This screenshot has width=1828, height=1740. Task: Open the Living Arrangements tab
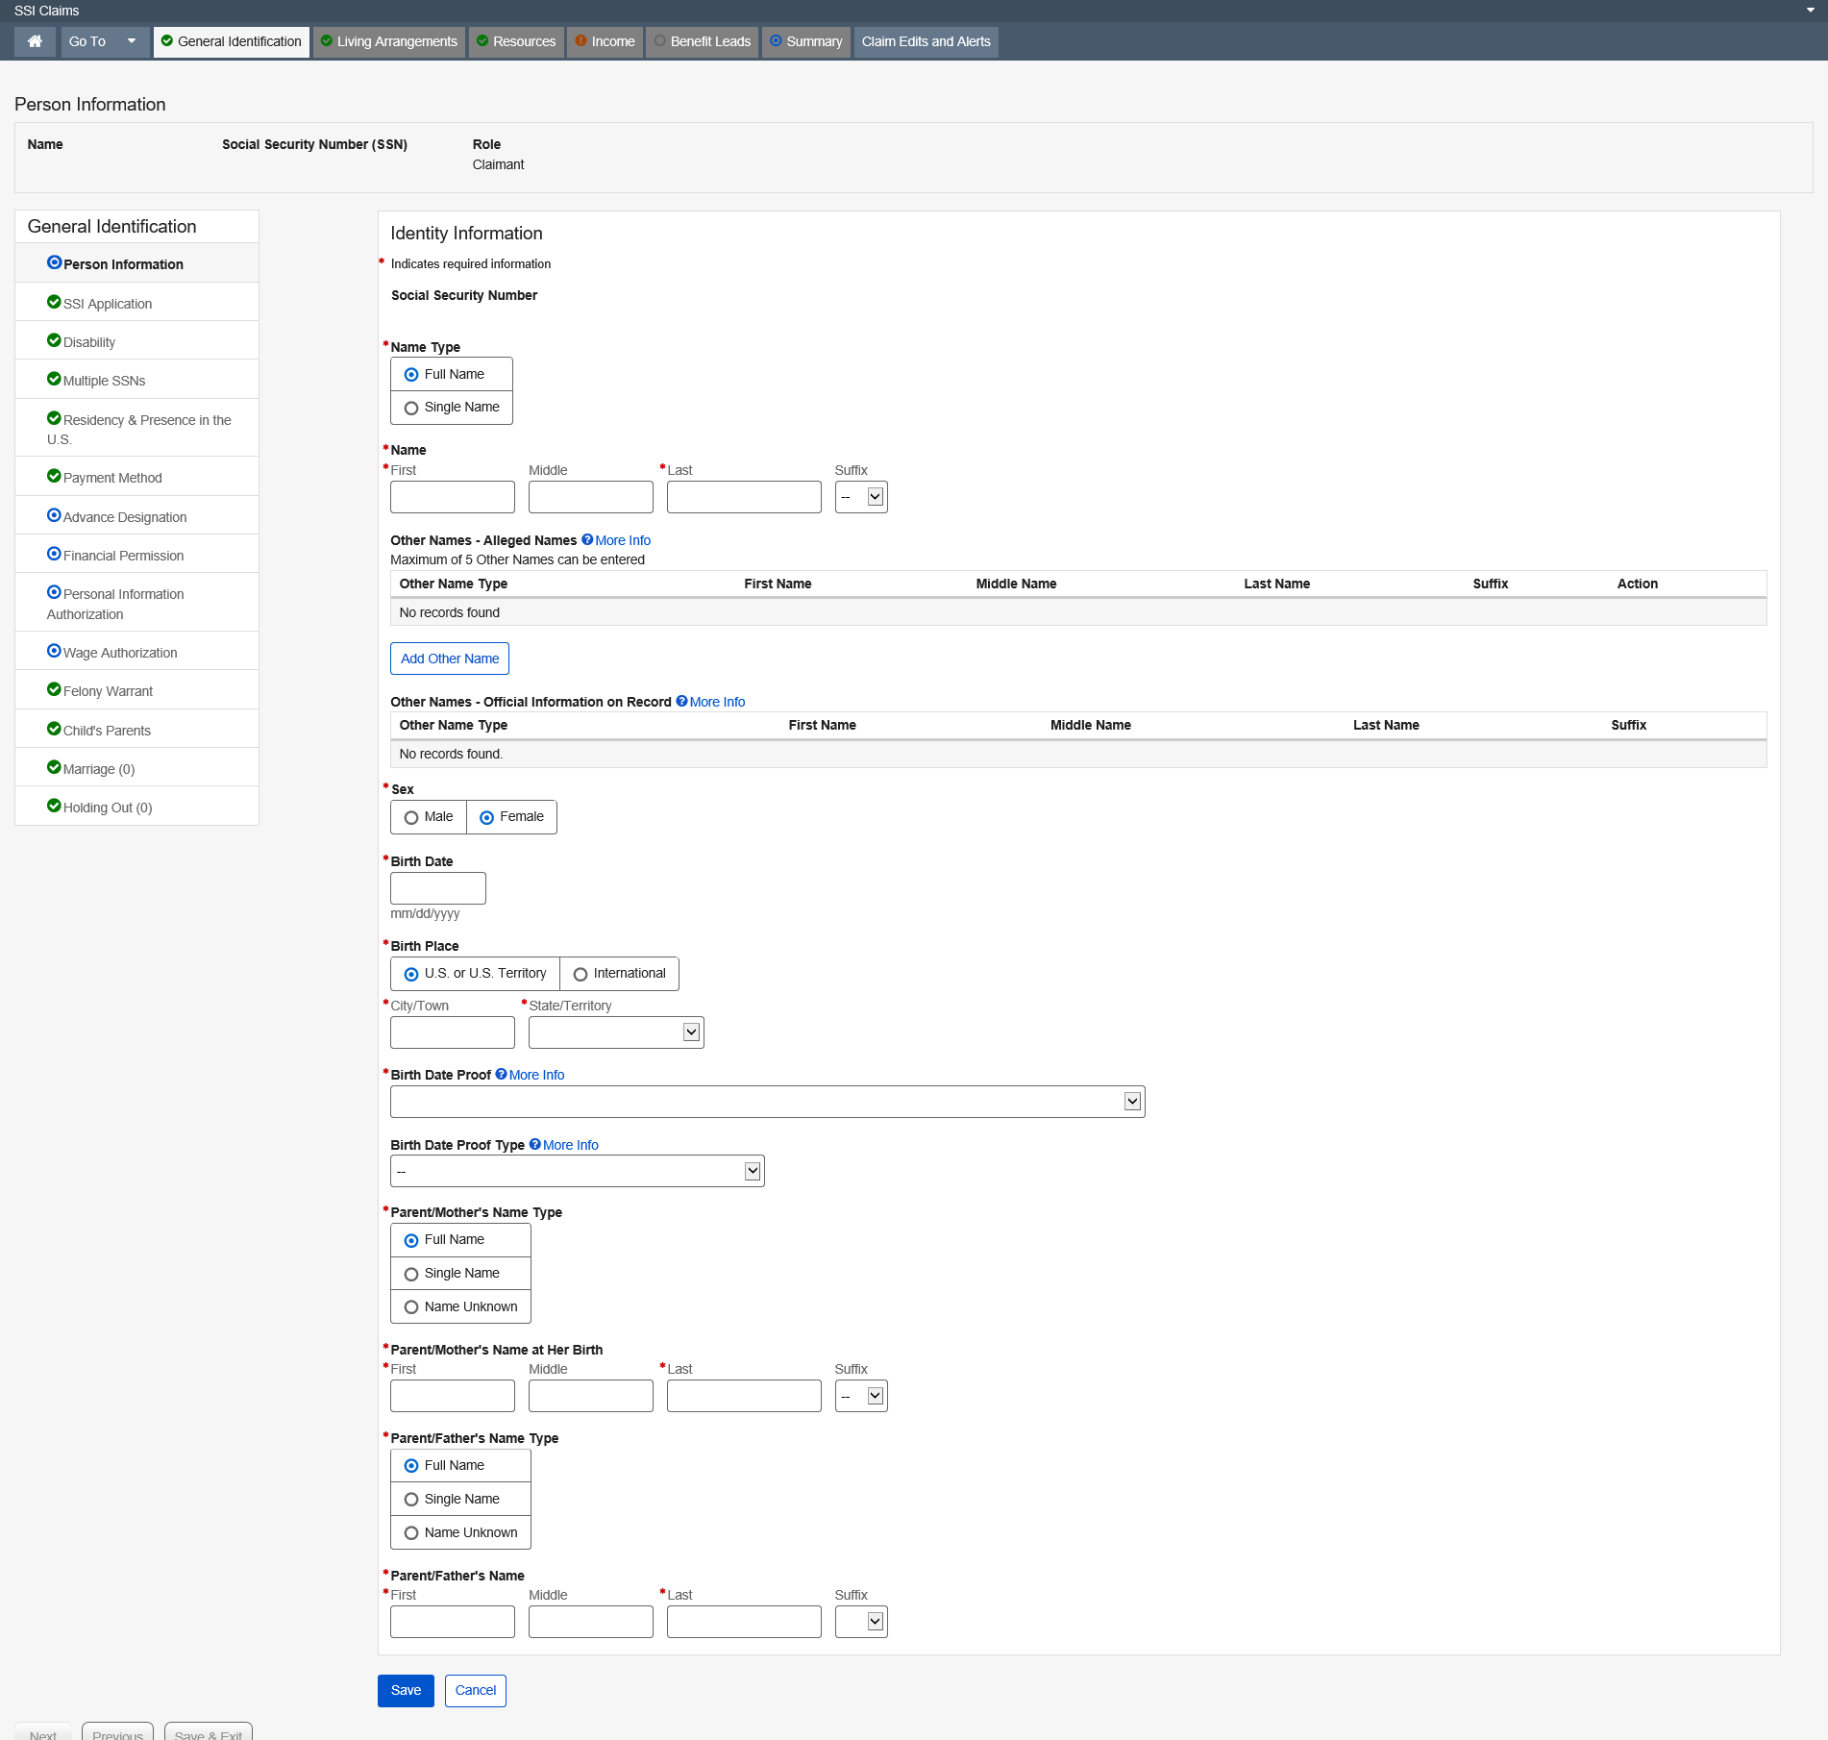click(389, 41)
